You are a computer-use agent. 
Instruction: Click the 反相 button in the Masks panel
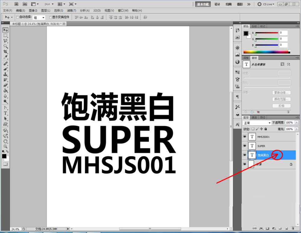[x=281, y=106]
